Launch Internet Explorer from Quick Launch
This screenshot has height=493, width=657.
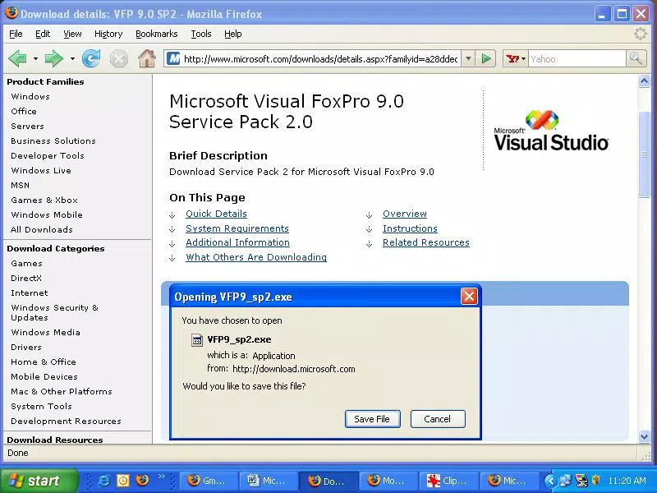(x=104, y=481)
